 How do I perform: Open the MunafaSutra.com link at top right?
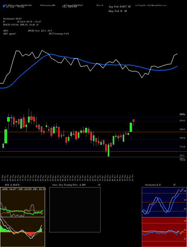[159, 5]
